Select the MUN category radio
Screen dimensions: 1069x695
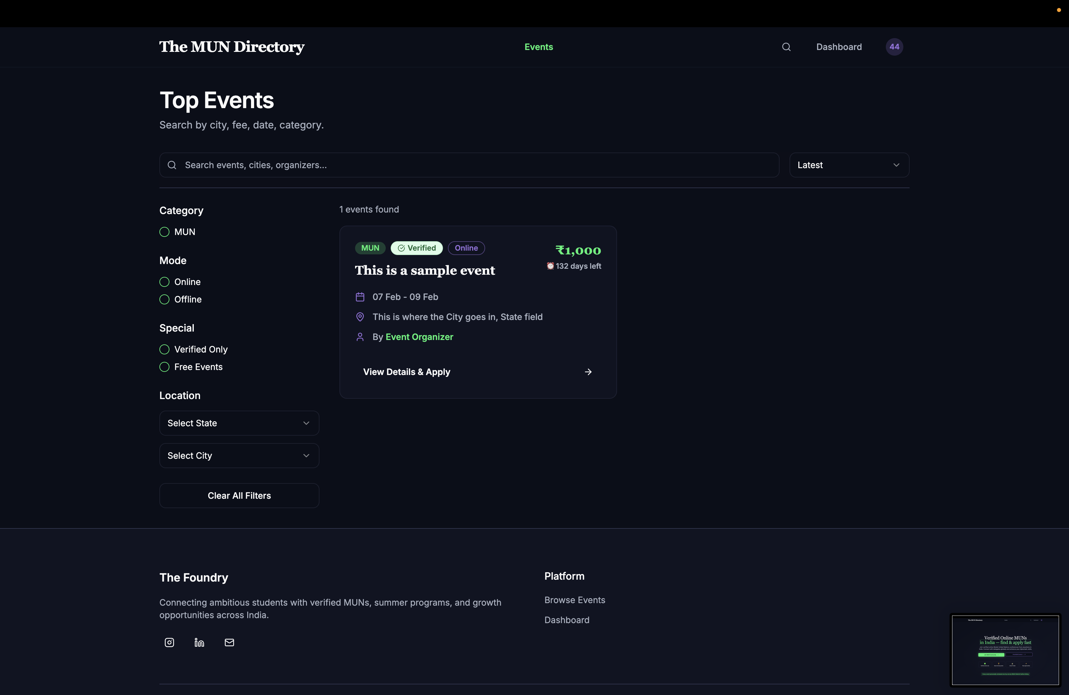tap(164, 232)
